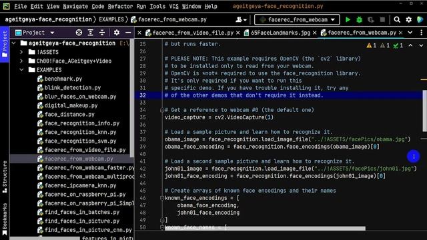Expand the !ASSETS folder
427x240 pixels.
21,52
